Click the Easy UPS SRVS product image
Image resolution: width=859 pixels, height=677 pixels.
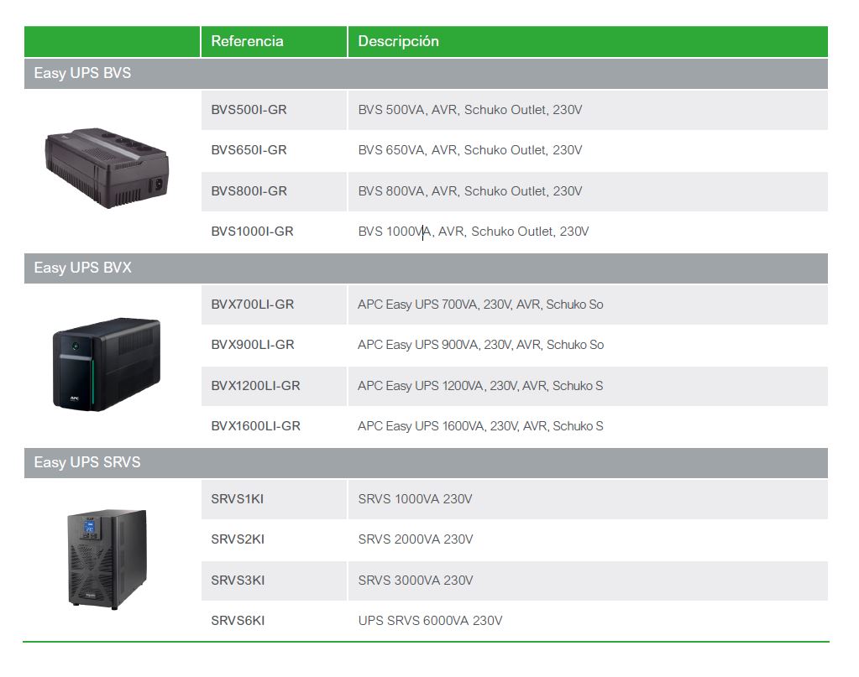107,560
